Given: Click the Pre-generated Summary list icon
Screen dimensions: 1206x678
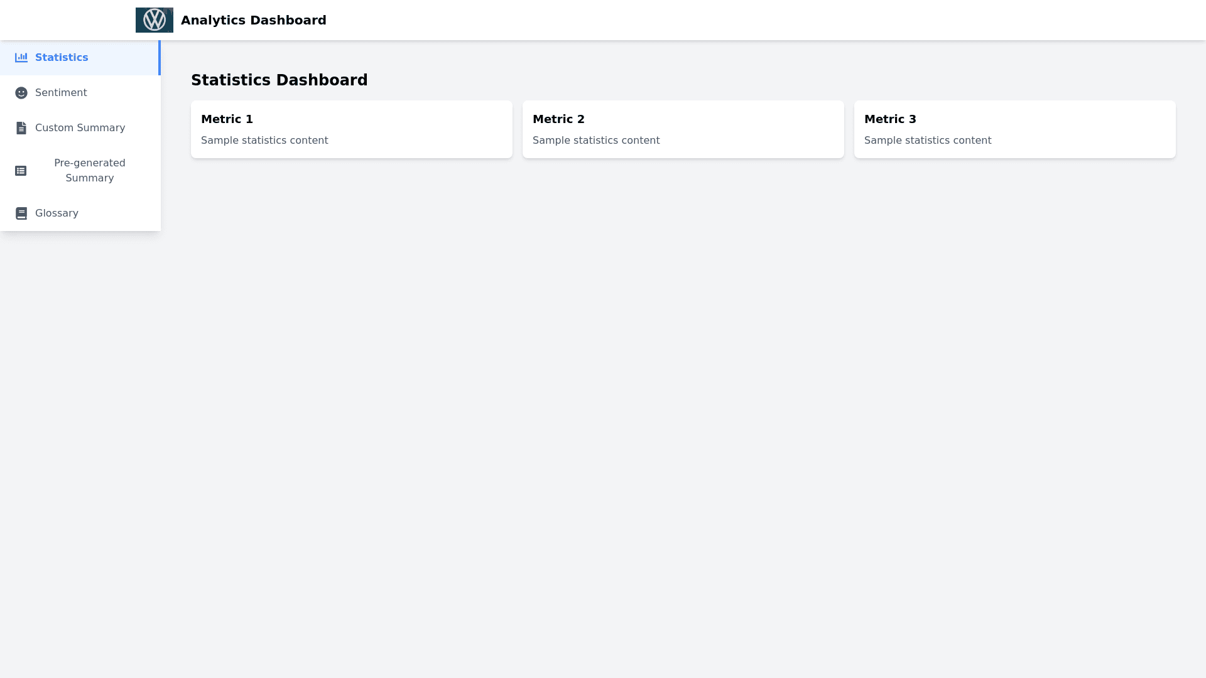Looking at the screenshot, I should tap(21, 171).
